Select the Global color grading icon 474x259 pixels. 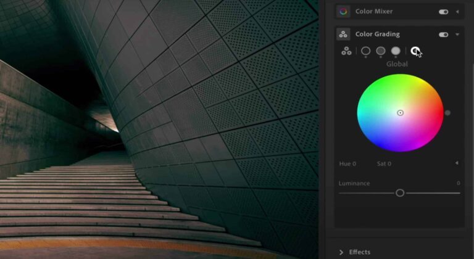[x=415, y=51]
